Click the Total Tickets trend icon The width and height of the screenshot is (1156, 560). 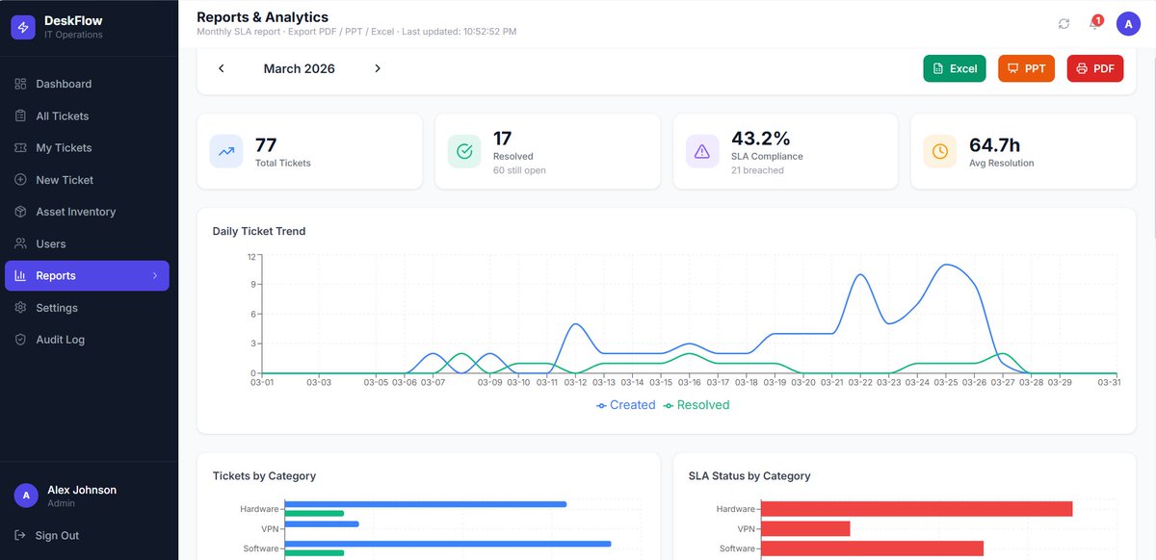(226, 151)
